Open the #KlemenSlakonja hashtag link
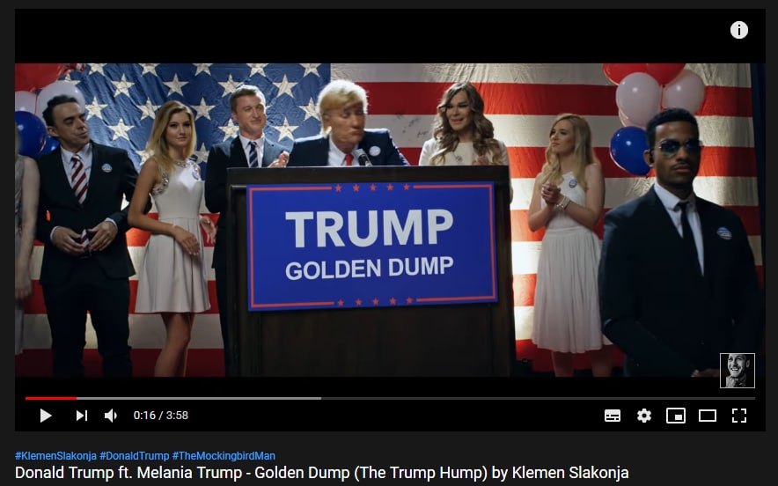778x486 pixels. click(x=55, y=456)
